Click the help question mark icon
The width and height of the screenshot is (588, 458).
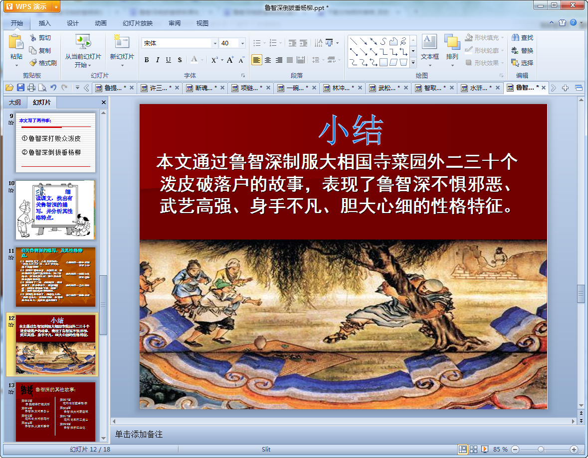[573, 22]
